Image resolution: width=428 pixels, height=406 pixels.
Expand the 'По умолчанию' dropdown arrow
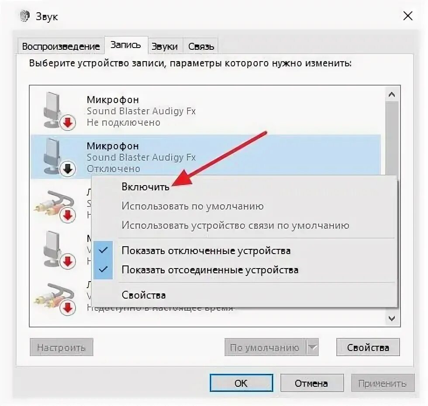point(312,348)
